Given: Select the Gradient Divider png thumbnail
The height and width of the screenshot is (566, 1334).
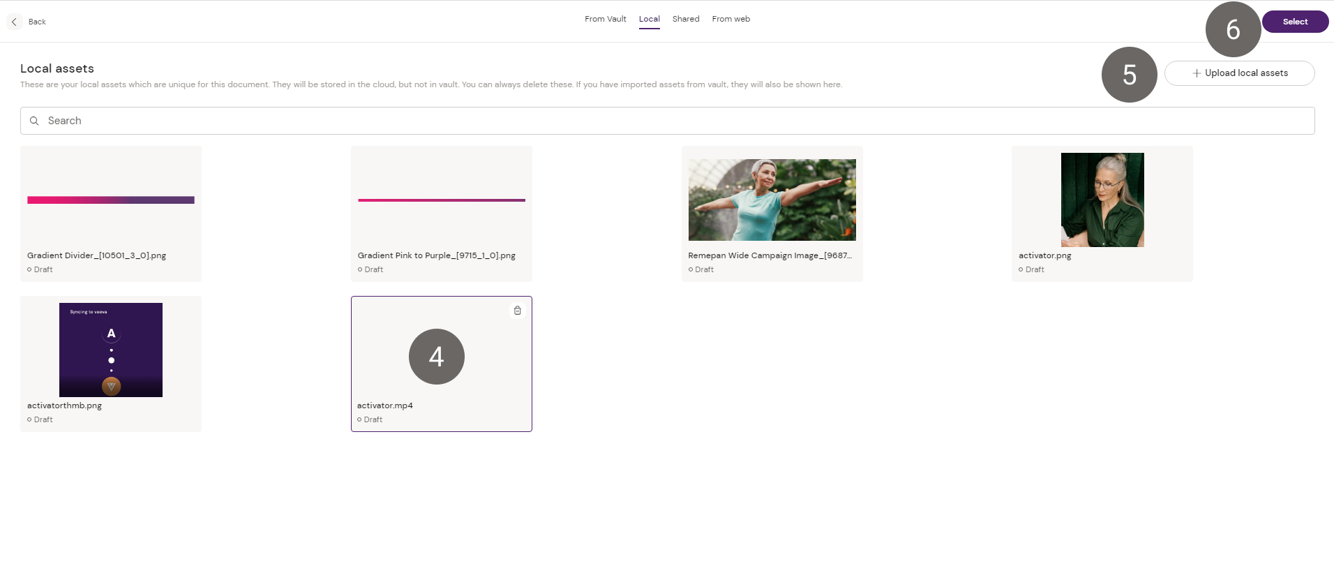Looking at the screenshot, I should tap(111, 200).
